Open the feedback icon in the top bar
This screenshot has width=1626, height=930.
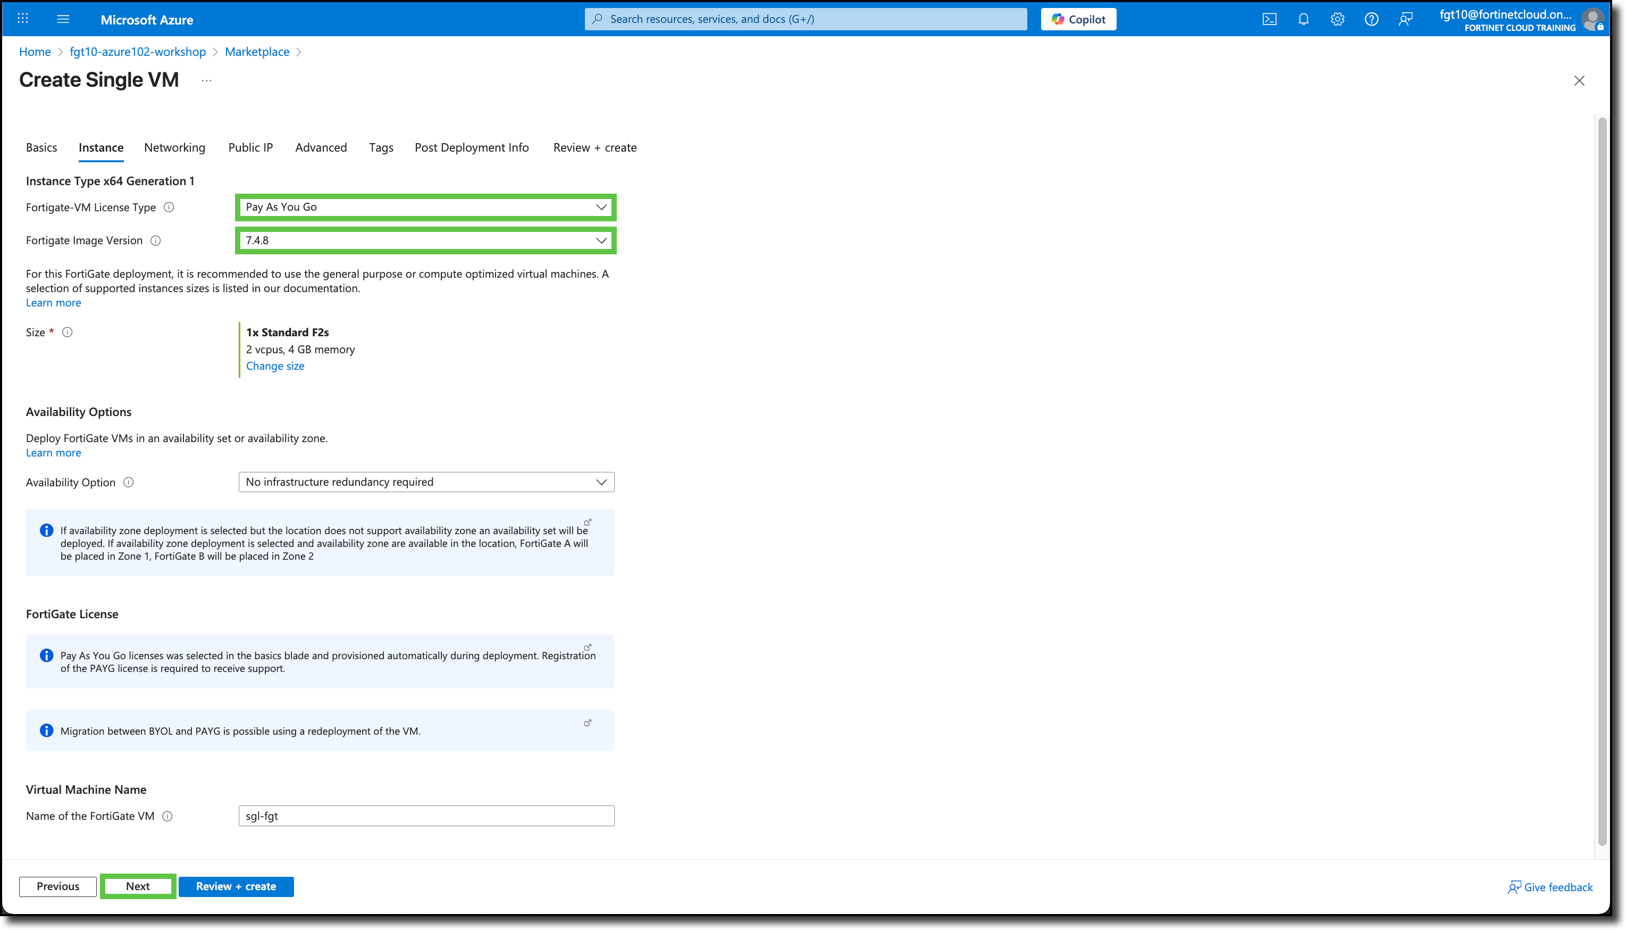[1405, 19]
